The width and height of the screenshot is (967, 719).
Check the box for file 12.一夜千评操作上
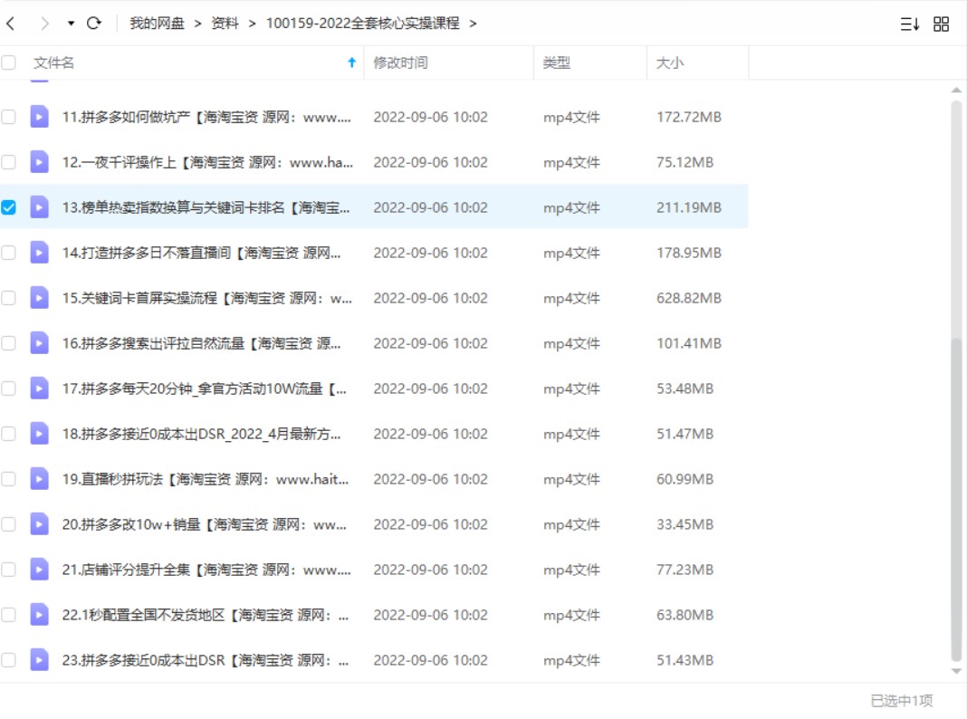click(9, 162)
